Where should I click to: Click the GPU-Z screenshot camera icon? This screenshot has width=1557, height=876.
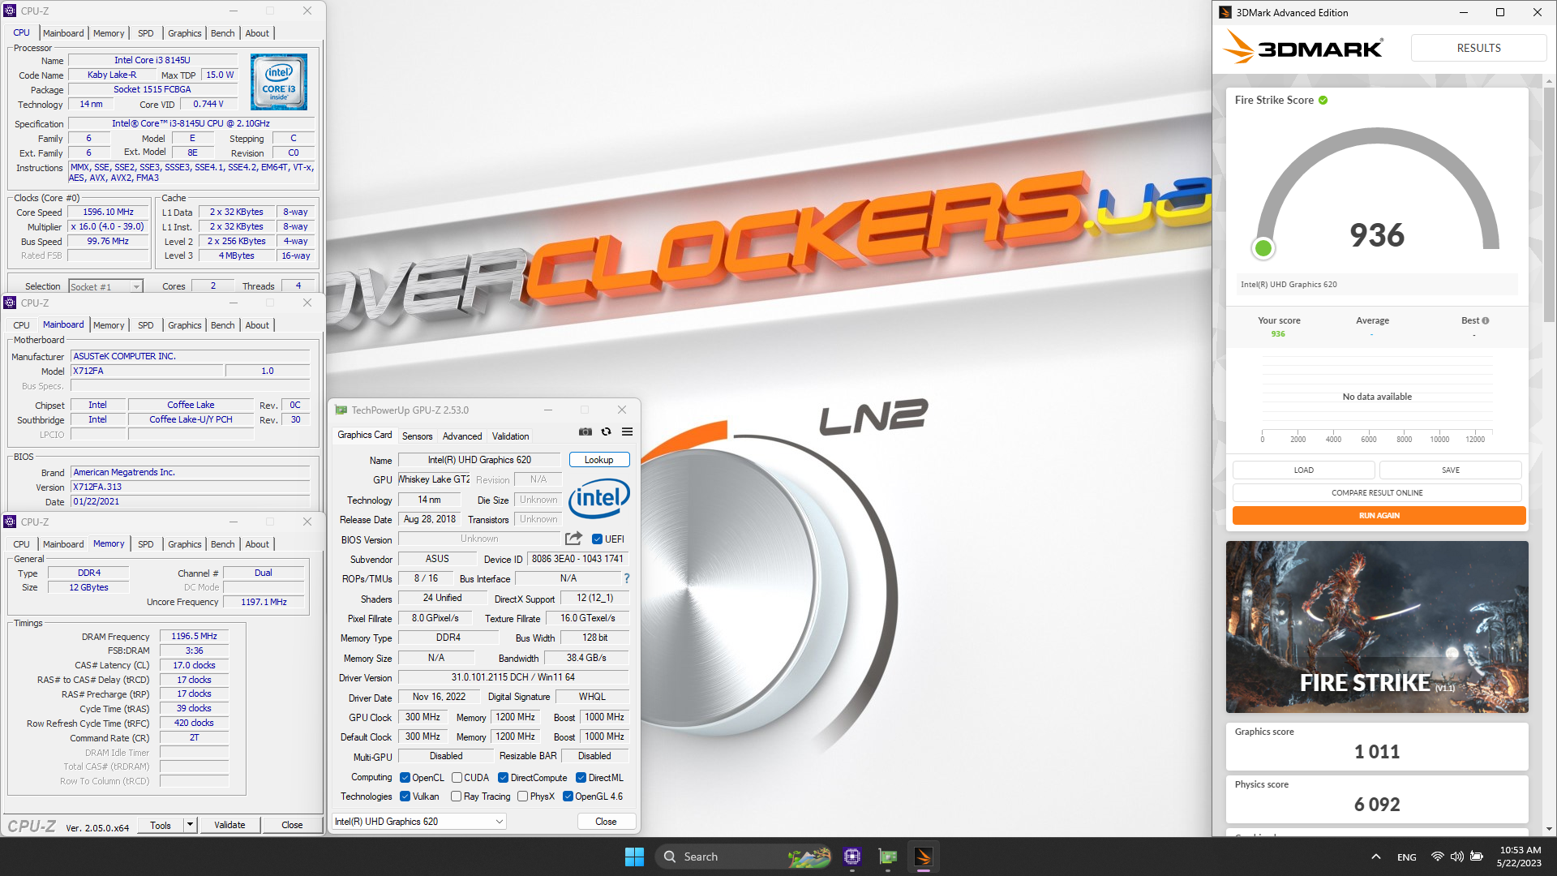pos(585,432)
